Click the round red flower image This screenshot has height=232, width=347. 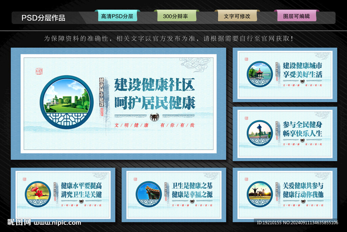click(38, 194)
